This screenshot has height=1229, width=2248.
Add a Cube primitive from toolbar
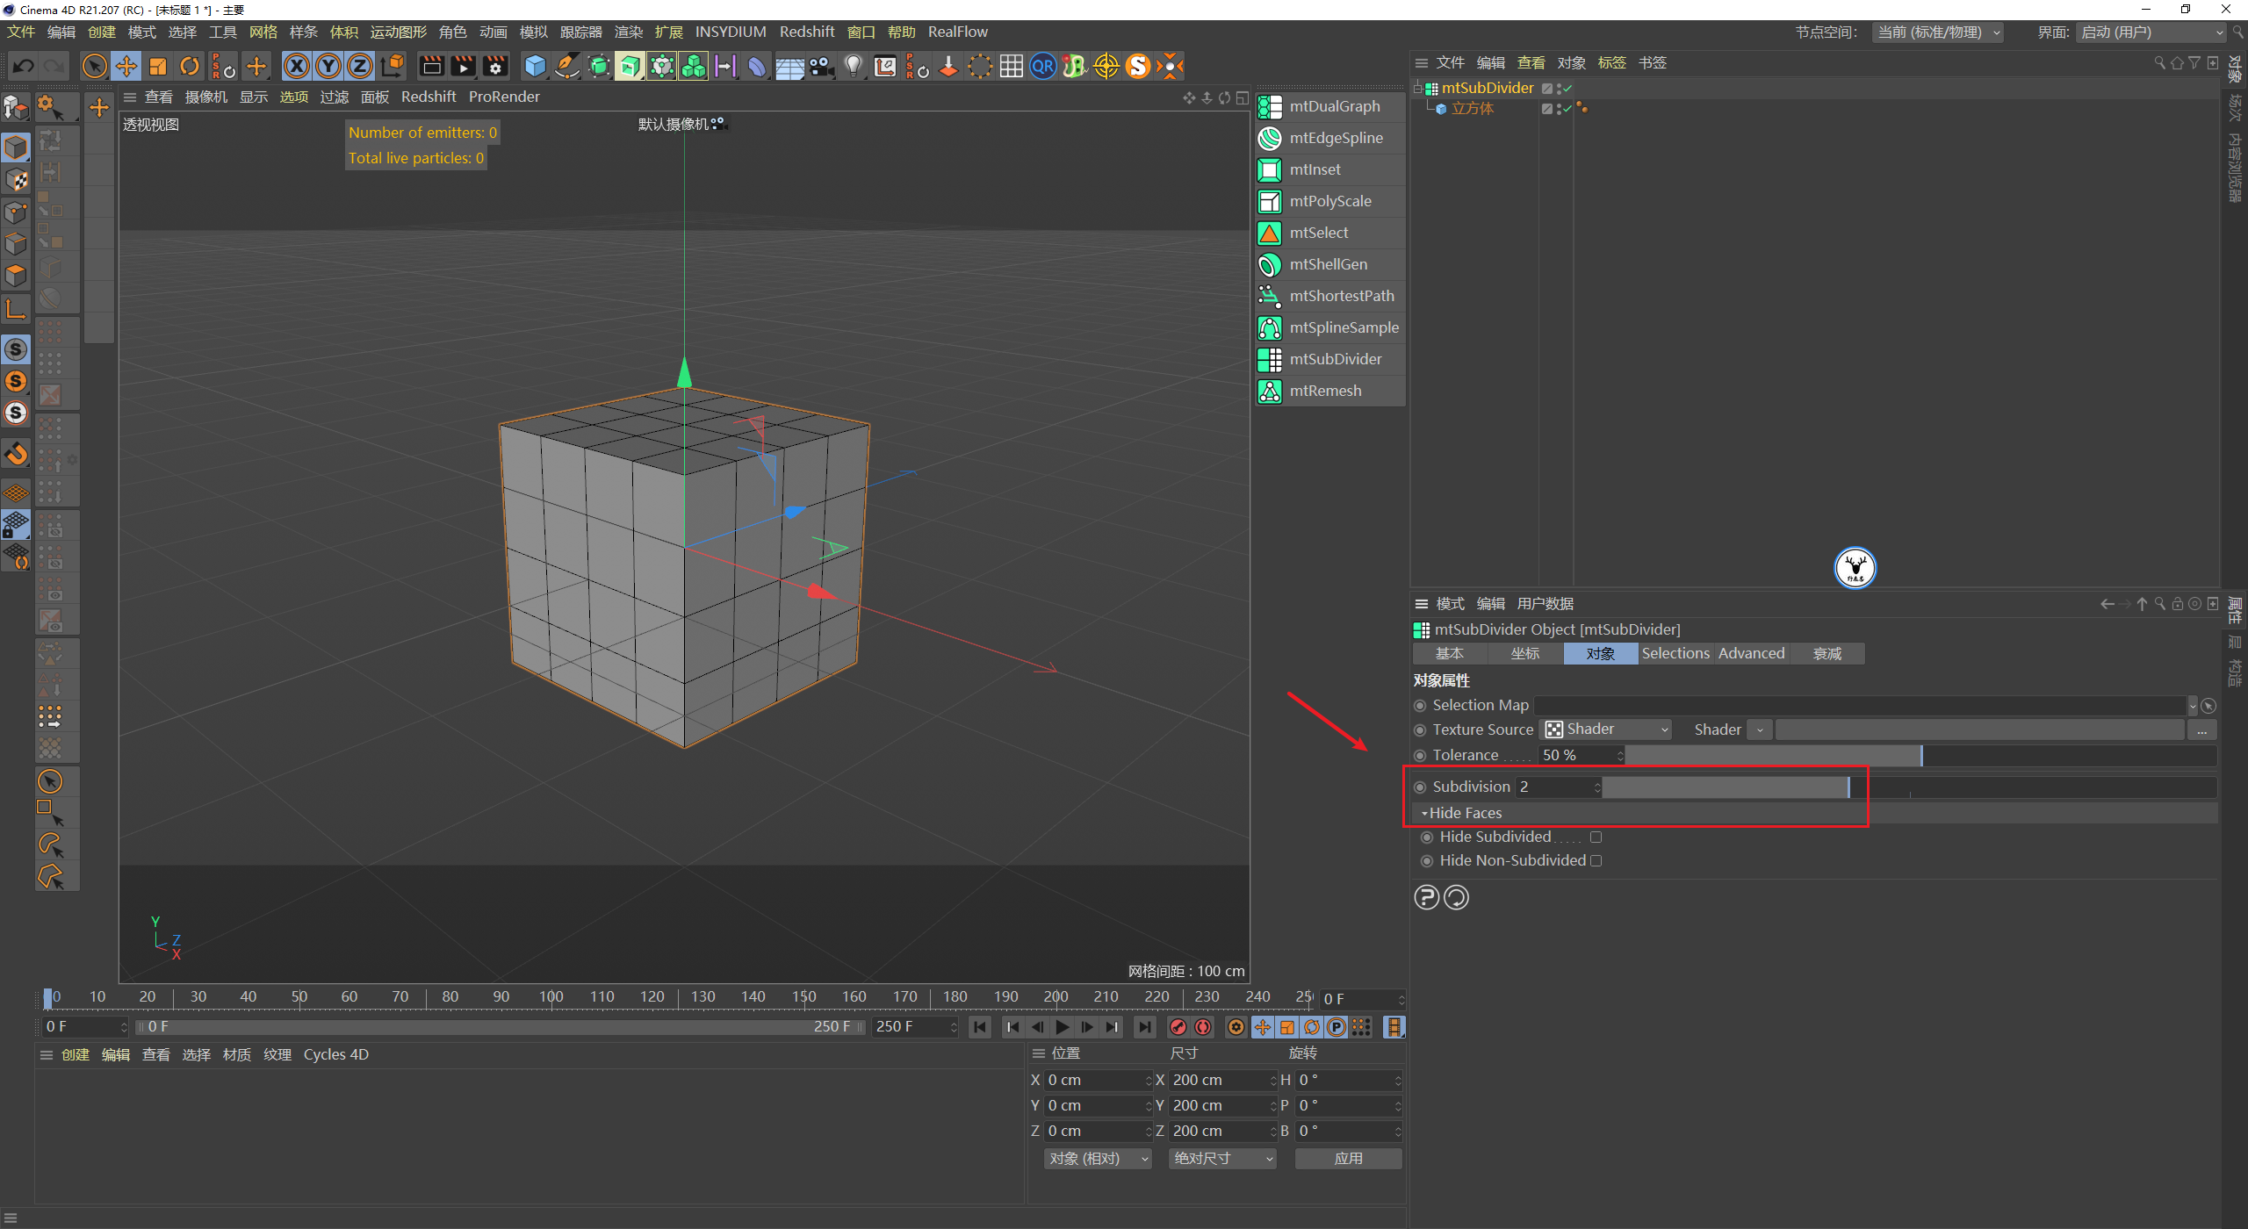point(534,66)
